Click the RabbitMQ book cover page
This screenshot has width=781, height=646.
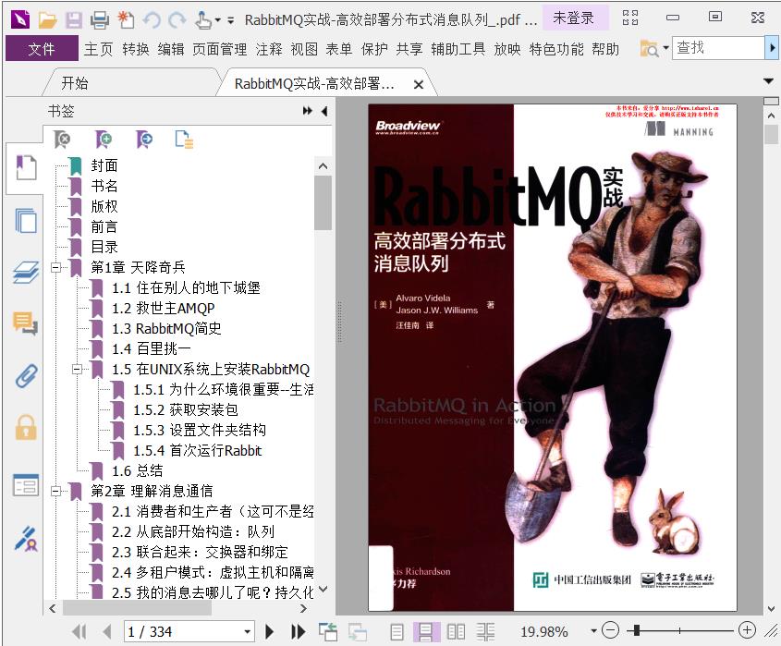pyautogui.click(x=553, y=357)
